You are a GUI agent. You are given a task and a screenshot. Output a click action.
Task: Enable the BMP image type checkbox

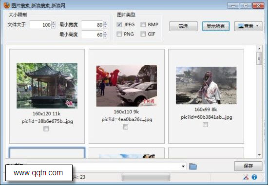point(143,24)
